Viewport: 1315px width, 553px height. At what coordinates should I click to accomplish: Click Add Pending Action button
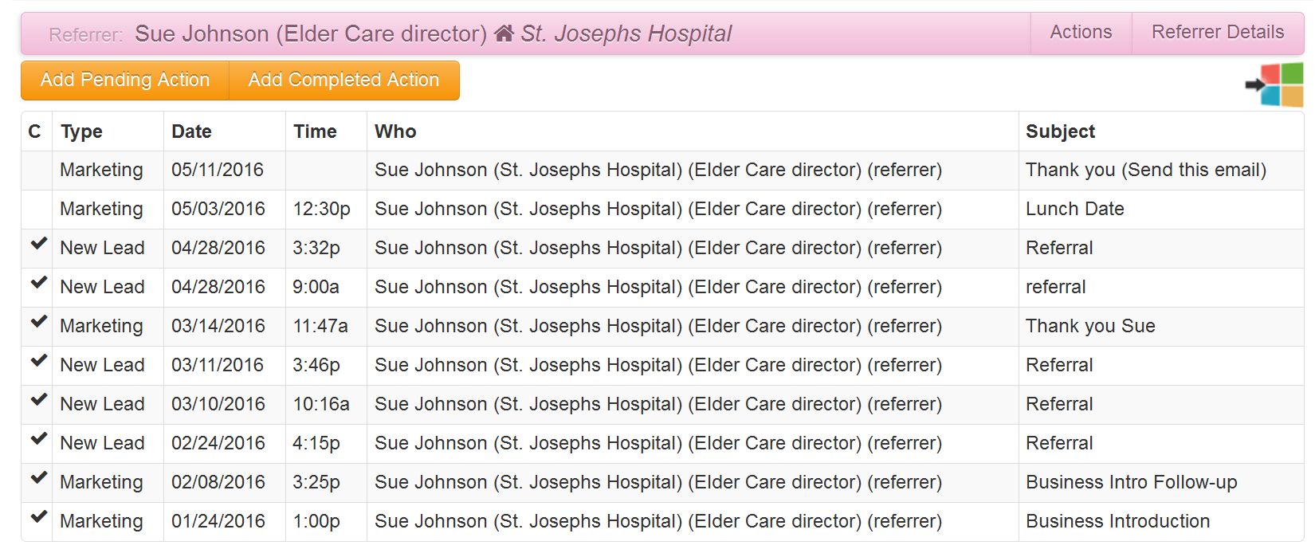pos(125,80)
